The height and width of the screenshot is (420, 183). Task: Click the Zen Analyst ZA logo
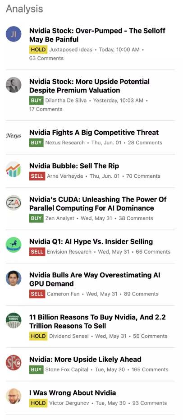point(14,203)
